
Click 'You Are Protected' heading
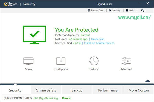point(76,30)
